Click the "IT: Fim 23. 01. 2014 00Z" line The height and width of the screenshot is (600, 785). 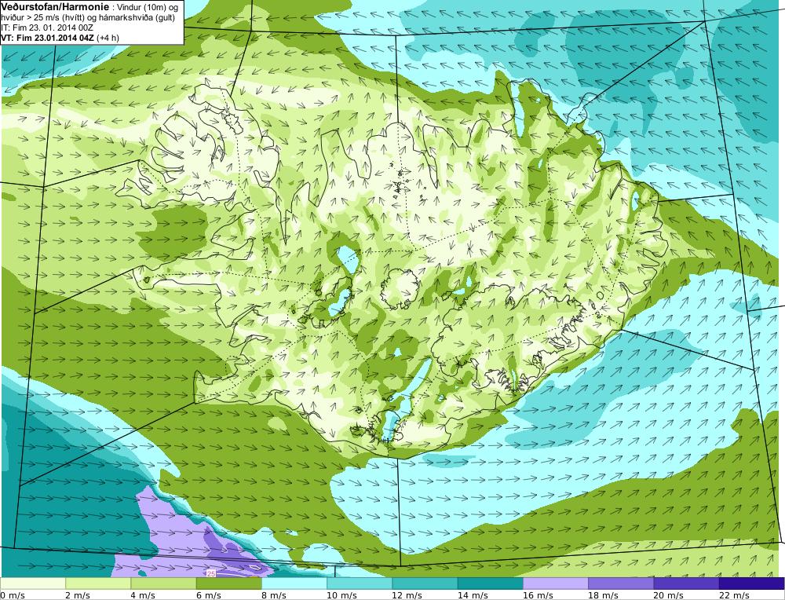point(47,27)
